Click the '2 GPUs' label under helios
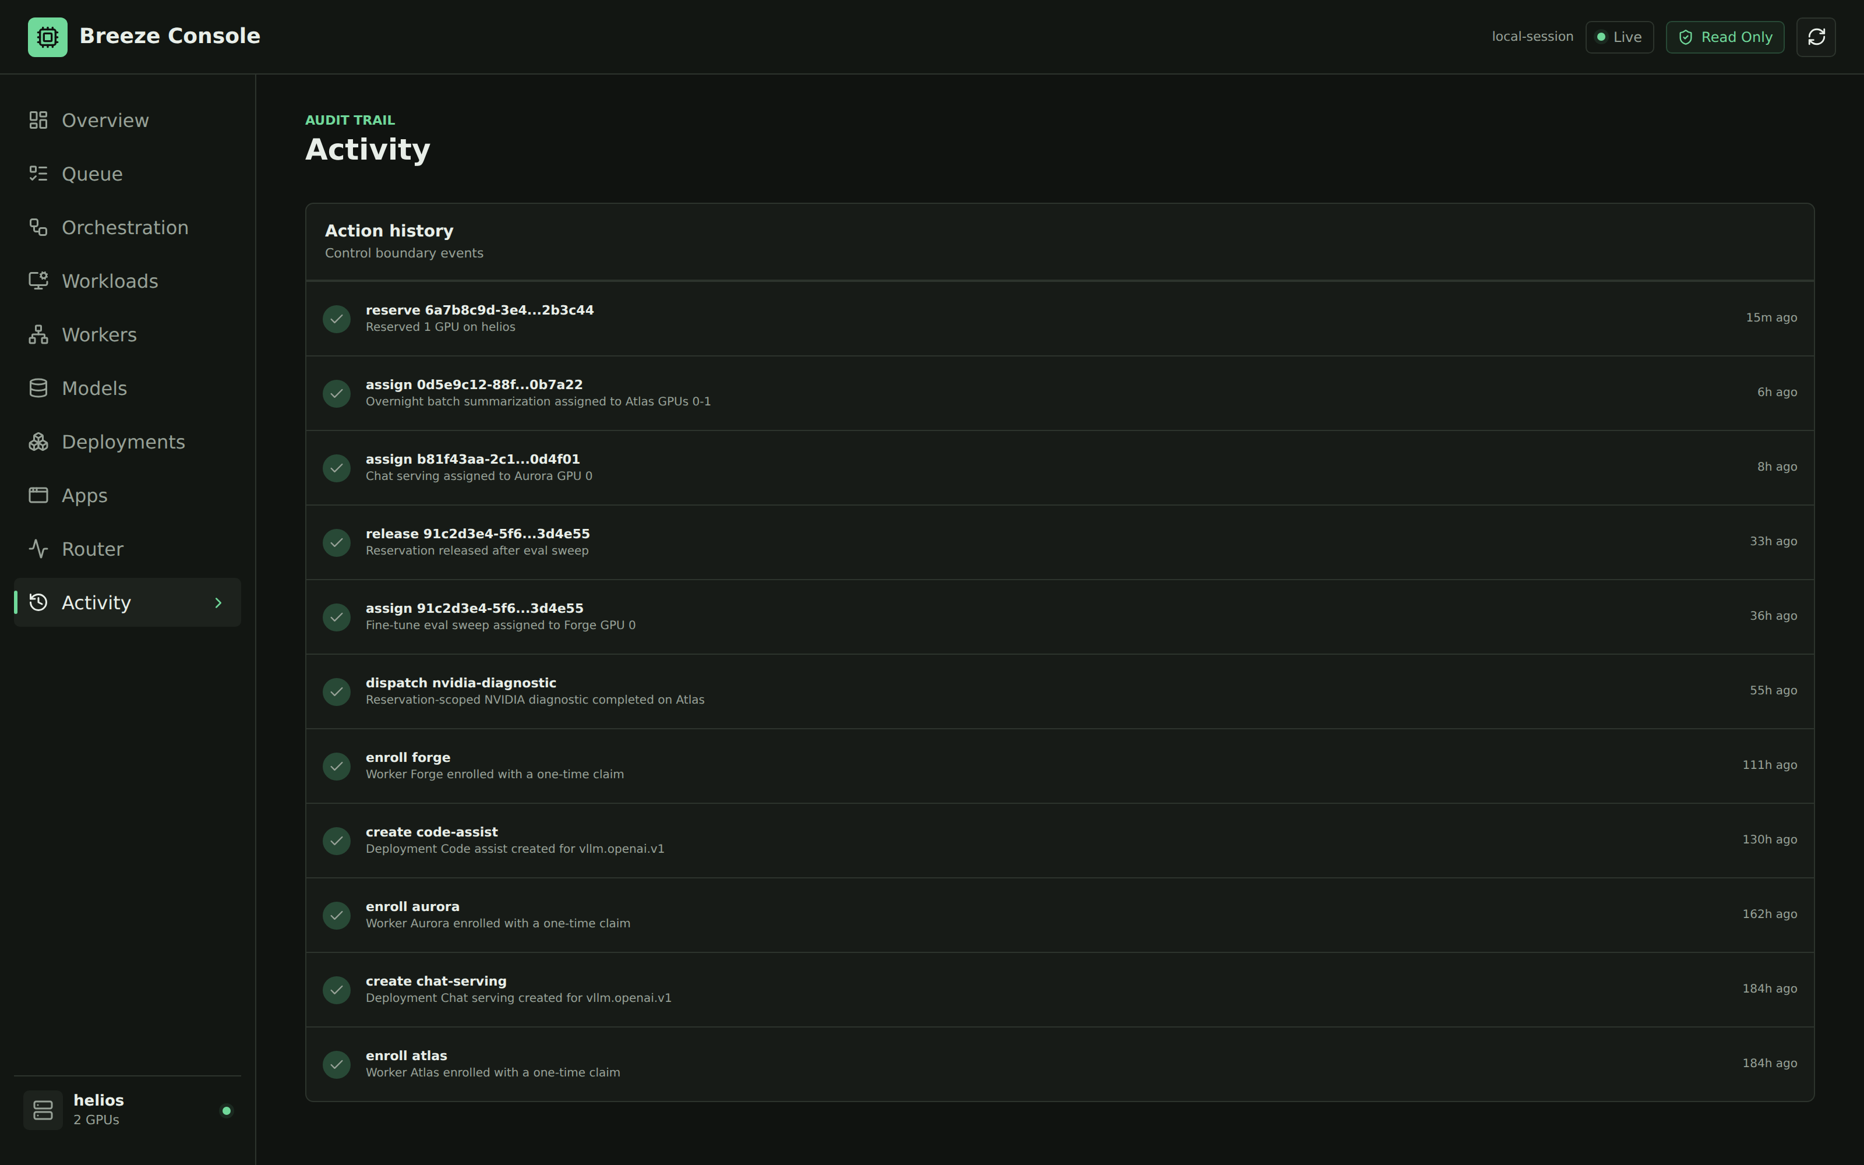This screenshot has height=1165, width=1864. pyautogui.click(x=96, y=1120)
